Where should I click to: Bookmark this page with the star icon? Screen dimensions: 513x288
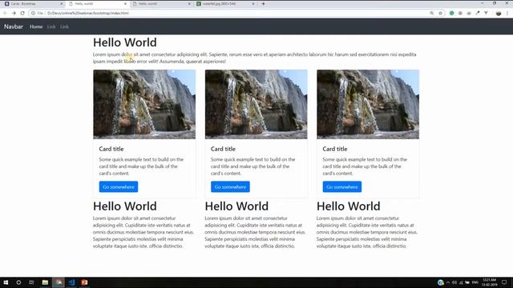pos(440,13)
